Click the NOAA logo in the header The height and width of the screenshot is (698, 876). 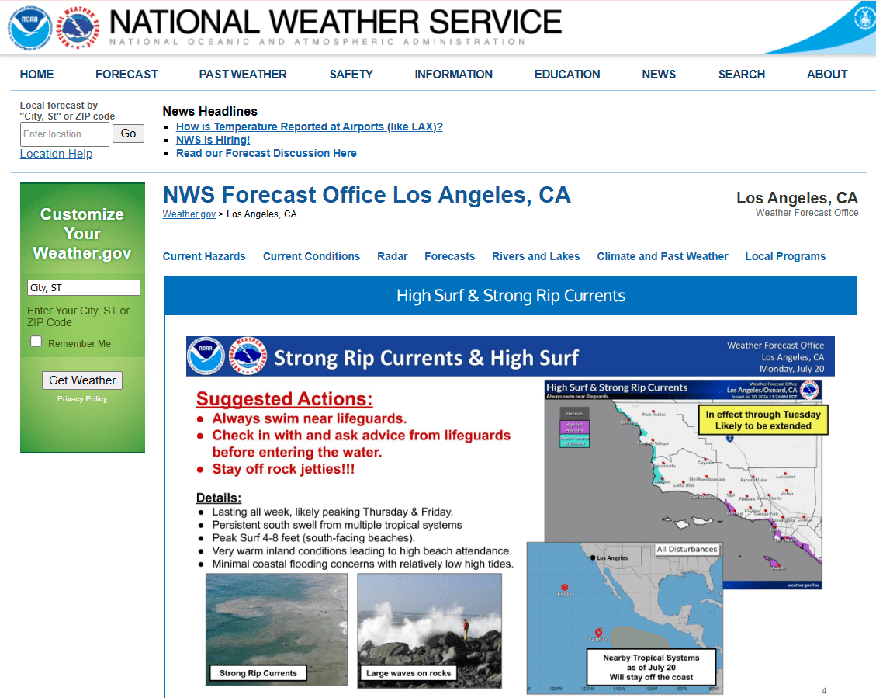[x=29, y=27]
